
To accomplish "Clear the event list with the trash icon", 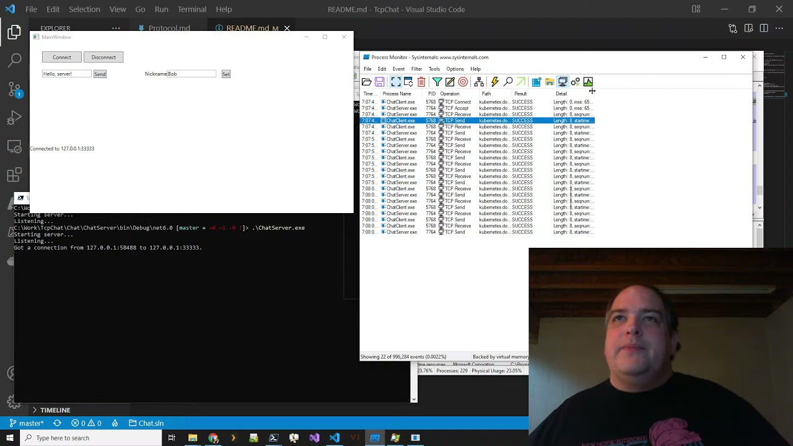I will [421, 82].
